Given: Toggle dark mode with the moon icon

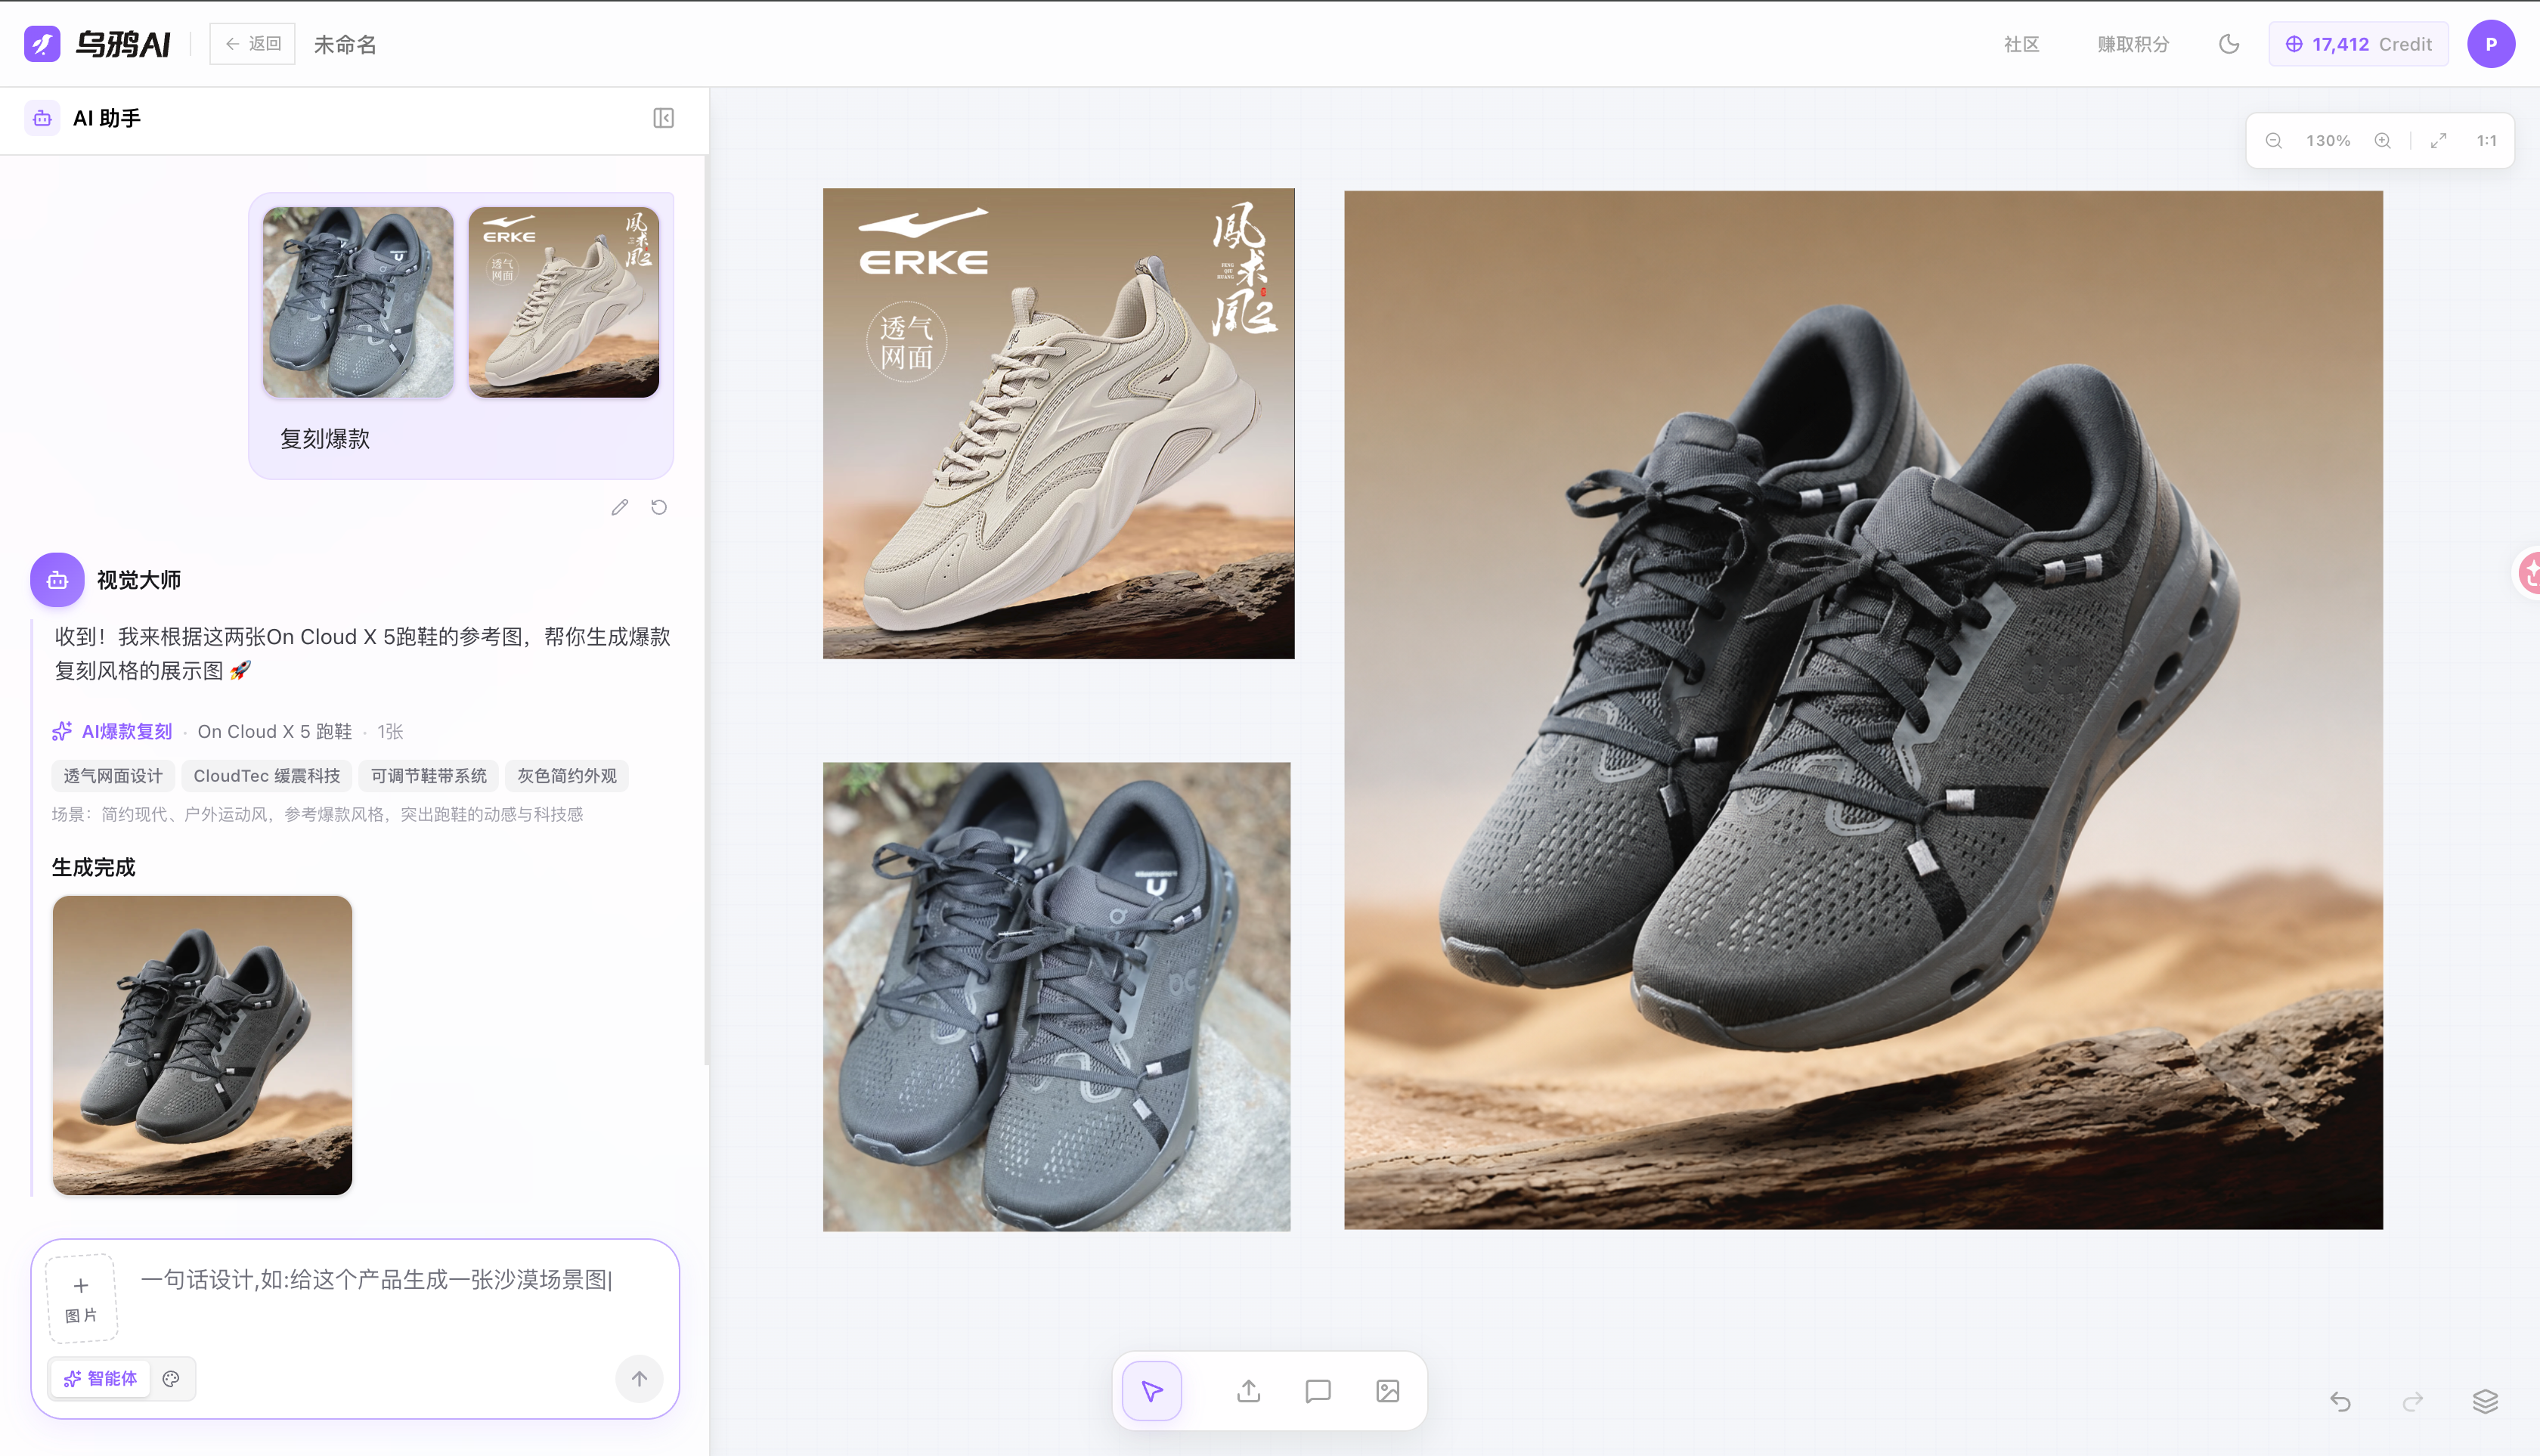Looking at the screenshot, I should (x=2229, y=44).
